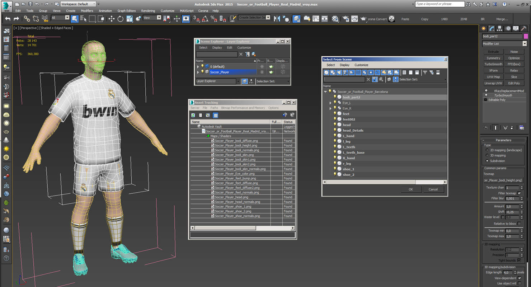Open the Motion command panel tab
The height and width of the screenshot is (287, 531).
pos(508,28)
